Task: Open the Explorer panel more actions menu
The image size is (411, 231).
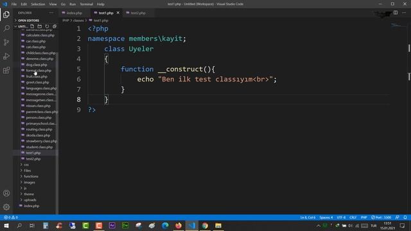Action: [51, 13]
